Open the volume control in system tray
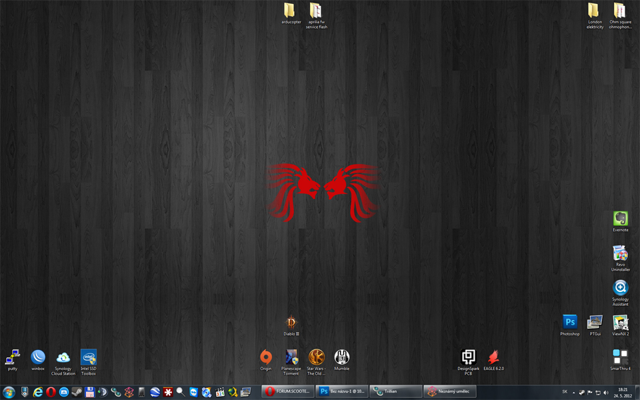 pos(606,392)
